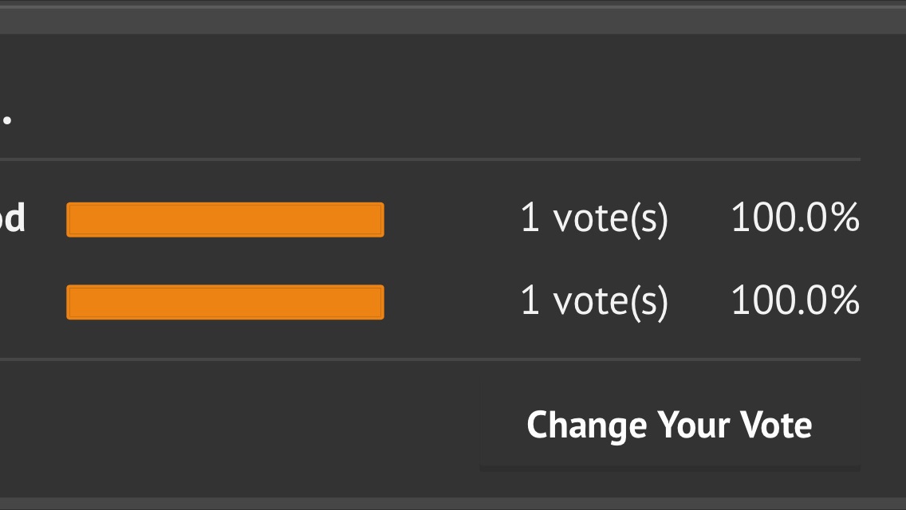Click the second poll option's orange result bar

(225, 302)
